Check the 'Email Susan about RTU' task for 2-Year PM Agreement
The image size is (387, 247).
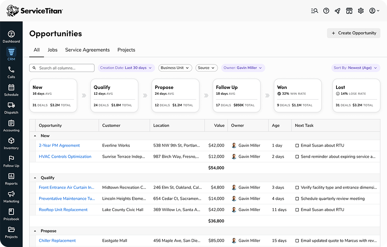click(x=297, y=146)
